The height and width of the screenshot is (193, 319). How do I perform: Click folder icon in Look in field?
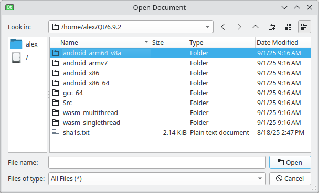point(56,27)
